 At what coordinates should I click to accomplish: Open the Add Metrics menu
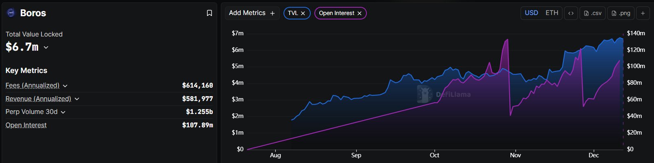(x=252, y=13)
